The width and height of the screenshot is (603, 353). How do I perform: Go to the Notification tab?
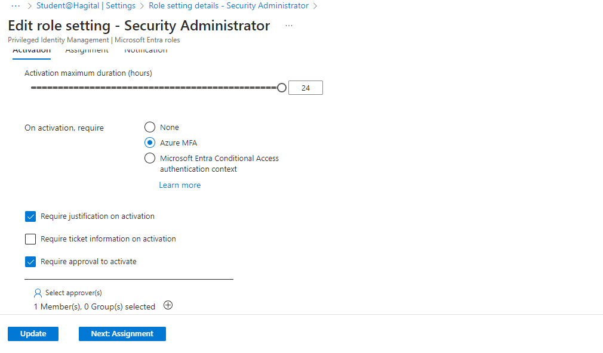(146, 51)
